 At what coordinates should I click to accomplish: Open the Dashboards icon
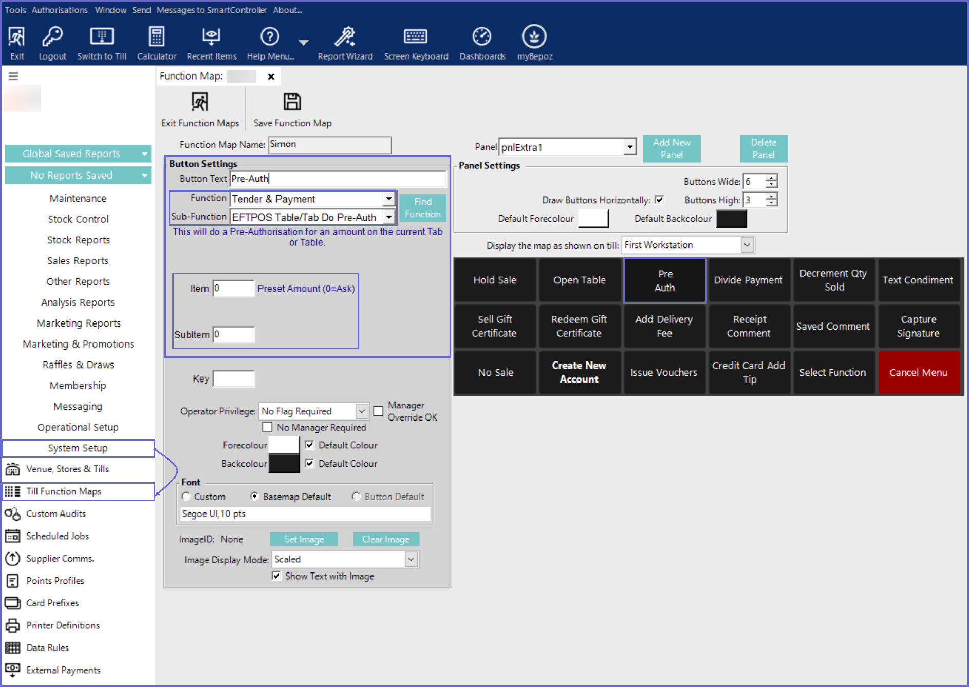click(482, 37)
